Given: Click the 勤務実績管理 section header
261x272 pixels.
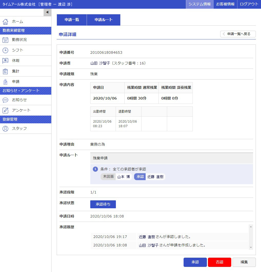Looking at the screenshot, I should click(26, 31).
